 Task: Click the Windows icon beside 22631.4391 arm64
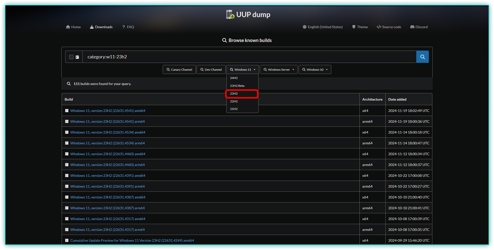[67, 186]
